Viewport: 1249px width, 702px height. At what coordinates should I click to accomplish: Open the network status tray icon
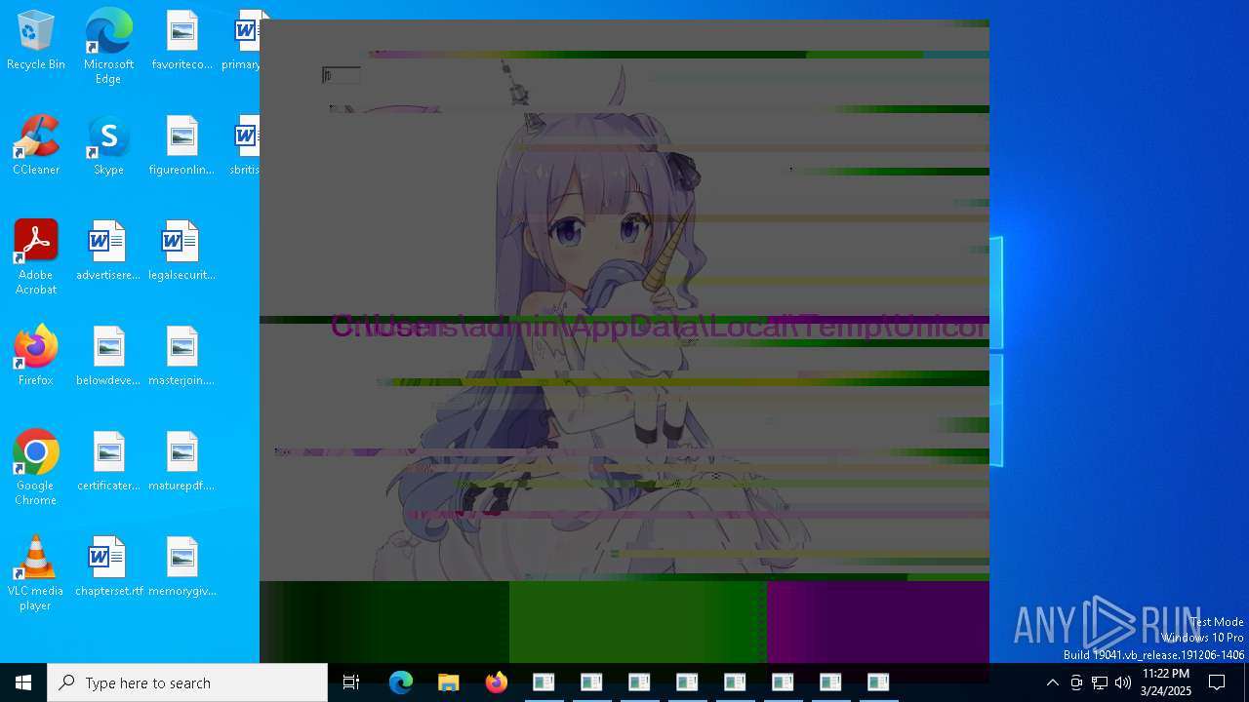click(1100, 682)
